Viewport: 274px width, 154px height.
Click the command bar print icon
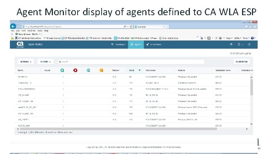click(220, 38)
